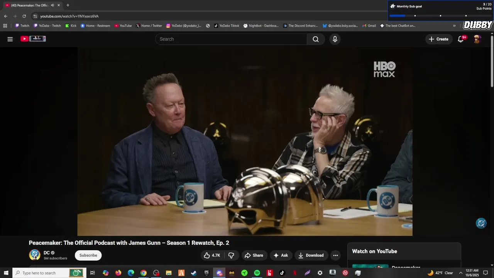The width and height of the screenshot is (494, 278).
Task: View site information icon in address bar
Action: coord(35,16)
